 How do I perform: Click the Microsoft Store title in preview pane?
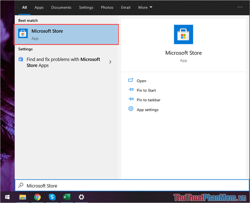[183, 53]
